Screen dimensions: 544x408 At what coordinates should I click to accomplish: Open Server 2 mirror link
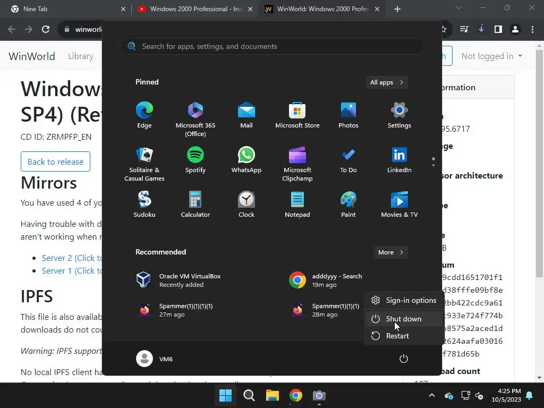tap(72, 258)
